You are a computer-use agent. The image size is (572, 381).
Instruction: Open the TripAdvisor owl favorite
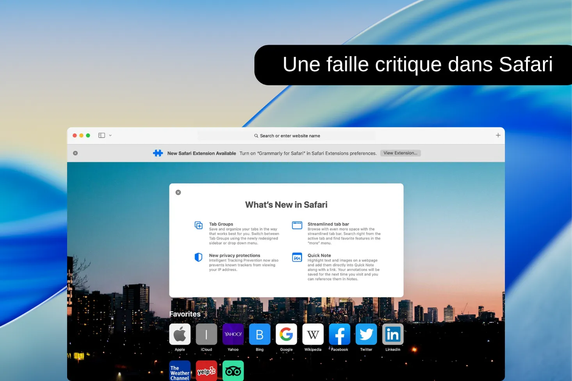233,371
